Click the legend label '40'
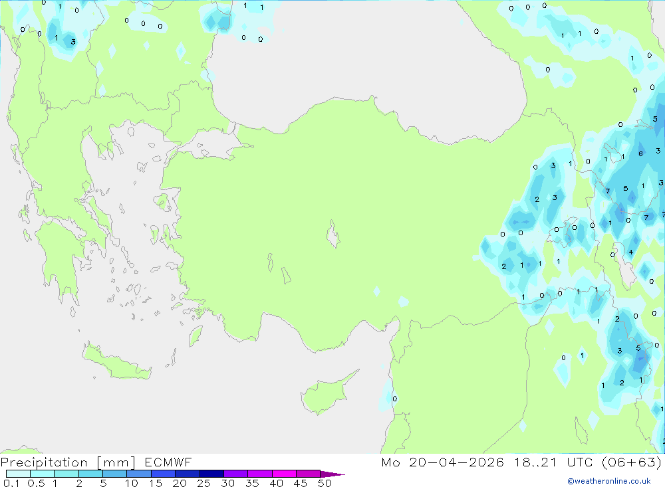Viewport: 665px width, 487px height. (x=277, y=483)
